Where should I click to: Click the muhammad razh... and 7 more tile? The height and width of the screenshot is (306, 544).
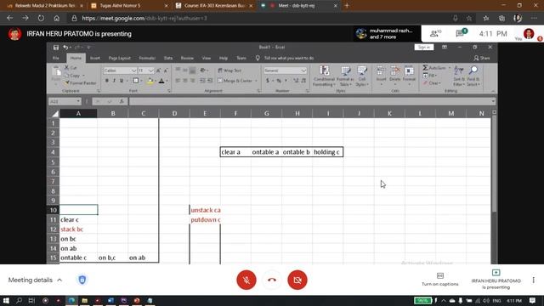coord(386,34)
